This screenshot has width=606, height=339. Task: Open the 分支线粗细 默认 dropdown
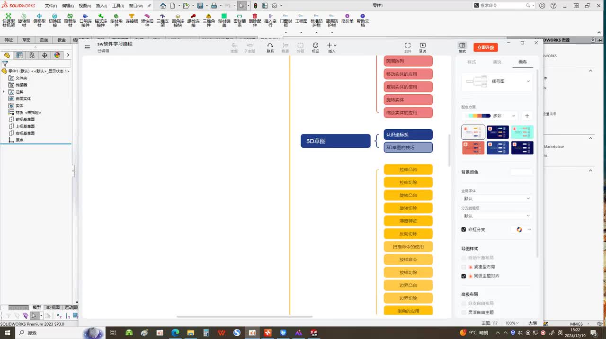pos(497,216)
